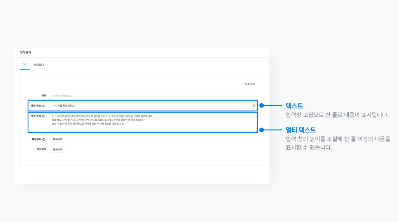This screenshot has width=398, height=222.
Task: Click the 제목 title input field
Action: point(153,96)
